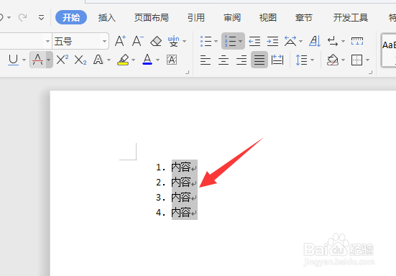Click the text effects outlined A icon
The width and height of the screenshot is (396, 276).
(98, 60)
